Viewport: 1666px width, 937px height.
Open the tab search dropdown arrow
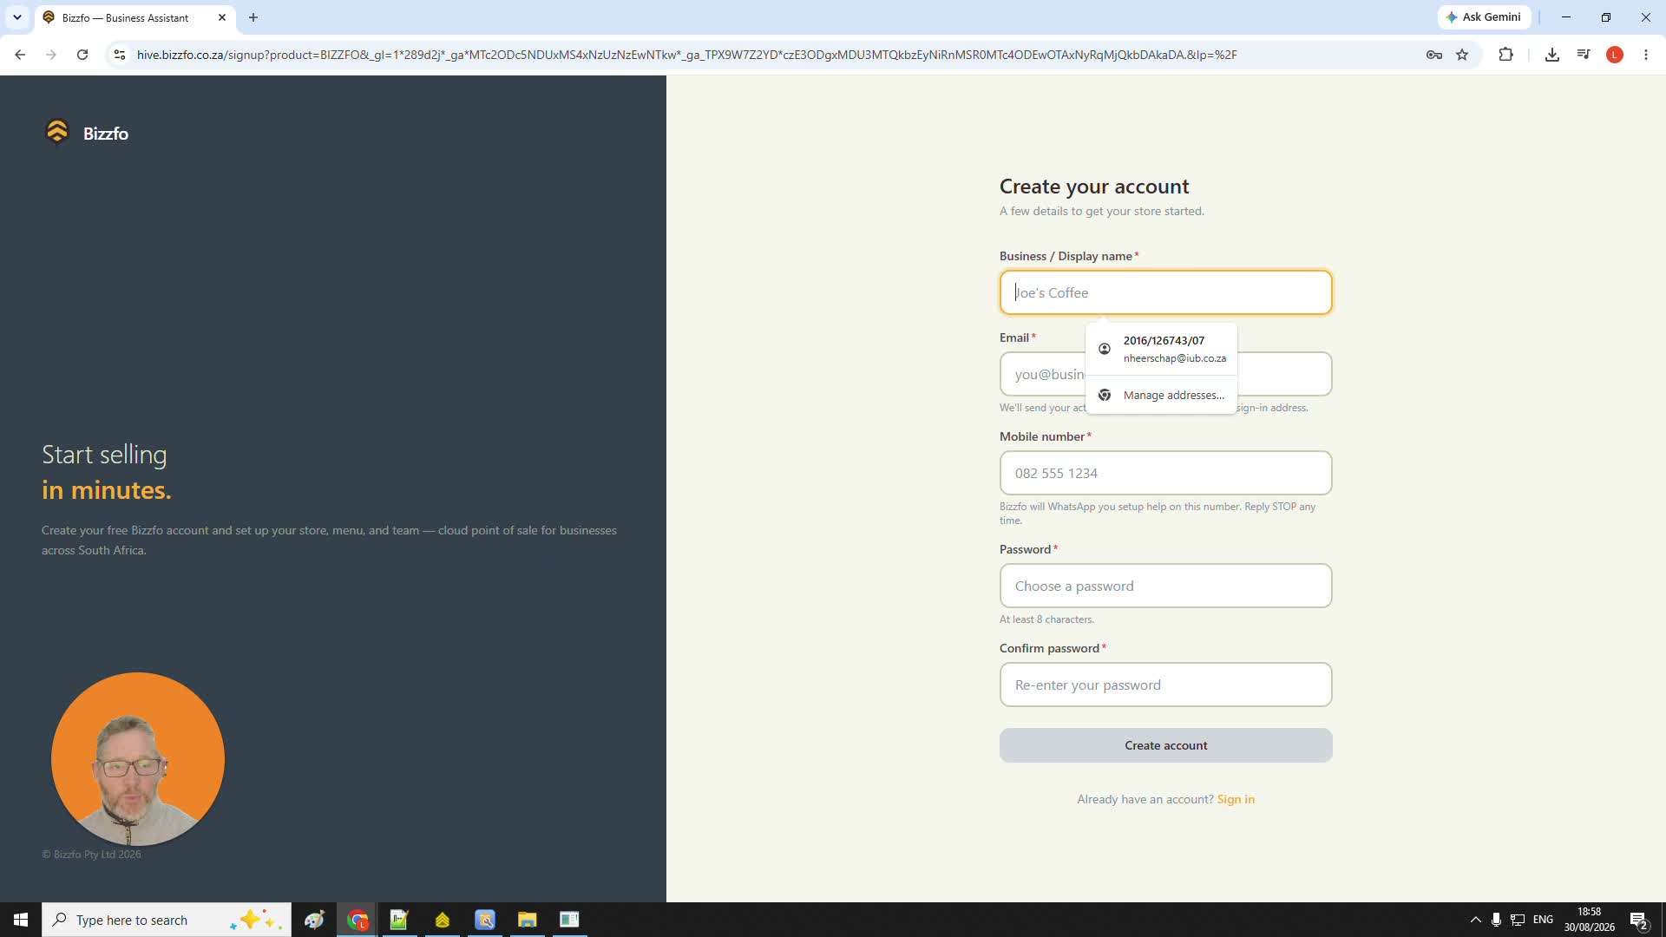point(16,17)
